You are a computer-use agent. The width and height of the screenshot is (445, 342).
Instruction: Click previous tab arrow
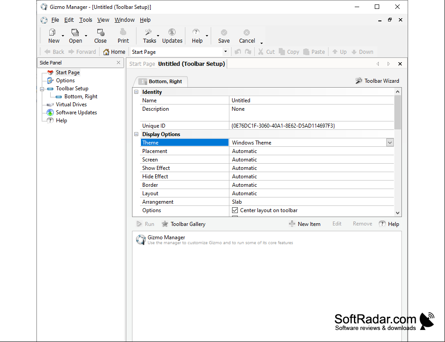point(378,64)
